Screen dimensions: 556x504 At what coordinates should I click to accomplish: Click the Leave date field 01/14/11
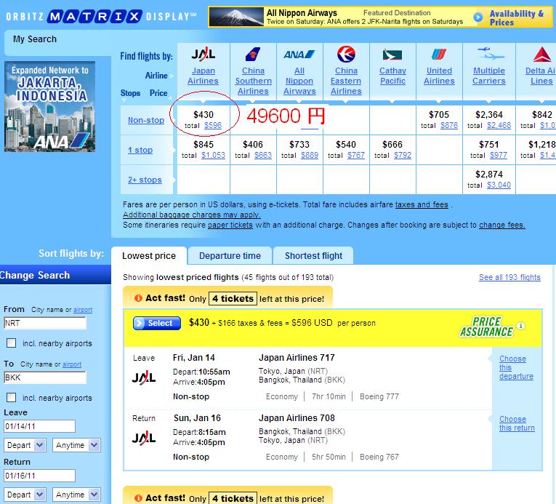coord(39,426)
